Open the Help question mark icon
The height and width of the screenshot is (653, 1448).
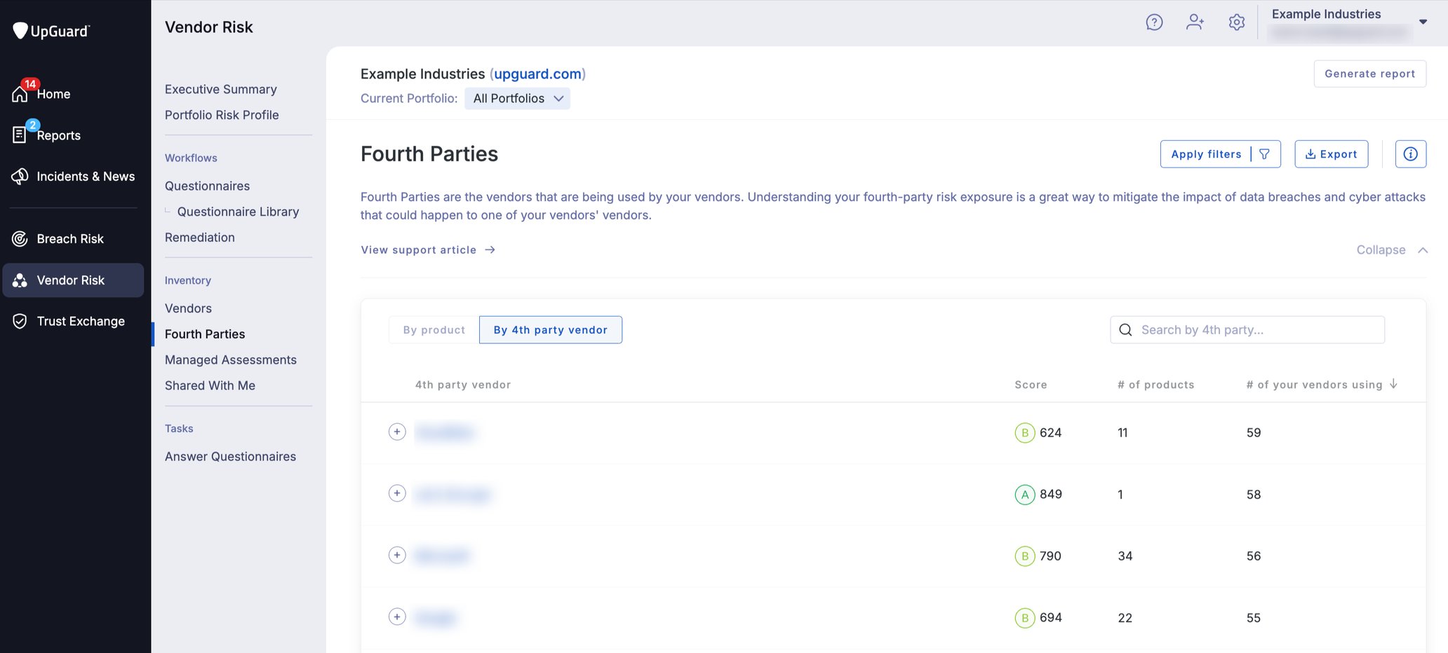1154,22
